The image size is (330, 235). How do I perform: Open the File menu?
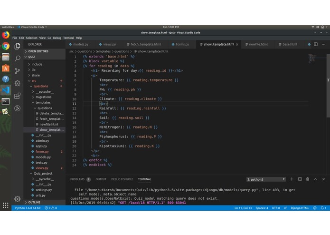15,38
